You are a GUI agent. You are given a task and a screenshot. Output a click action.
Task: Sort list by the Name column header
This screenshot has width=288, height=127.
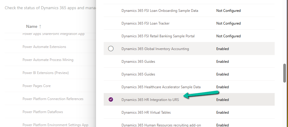click(32, 27)
